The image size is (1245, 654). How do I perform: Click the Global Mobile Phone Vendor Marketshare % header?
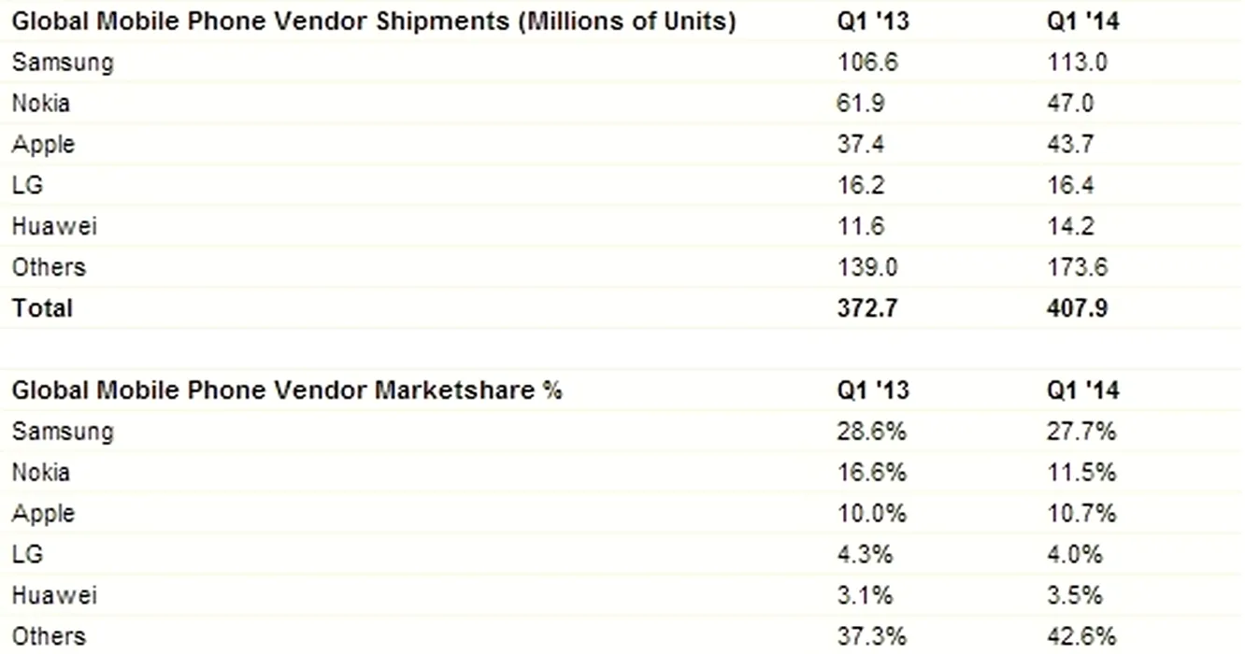[x=287, y=391]
